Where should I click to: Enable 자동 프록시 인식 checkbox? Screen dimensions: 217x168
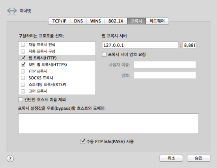point(23,45)
